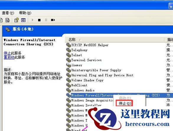Select the Themes service row
Viewport: 173px width, 131px height.
(76, 65)
